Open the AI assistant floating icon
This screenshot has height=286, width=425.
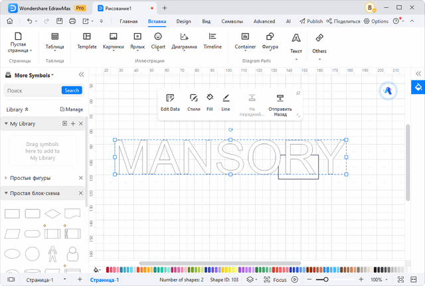(x=388, y=91)
